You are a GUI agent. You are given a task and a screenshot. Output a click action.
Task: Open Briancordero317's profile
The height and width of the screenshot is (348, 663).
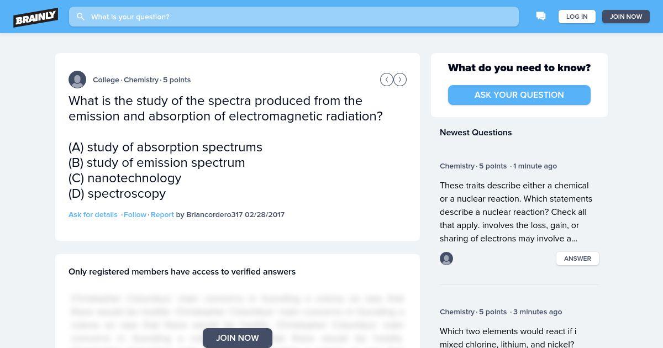tap(214, 214)
